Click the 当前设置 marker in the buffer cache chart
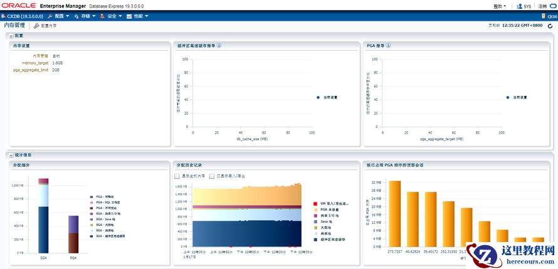The width and height of the screenshot is (558, 269). point(318,97)
